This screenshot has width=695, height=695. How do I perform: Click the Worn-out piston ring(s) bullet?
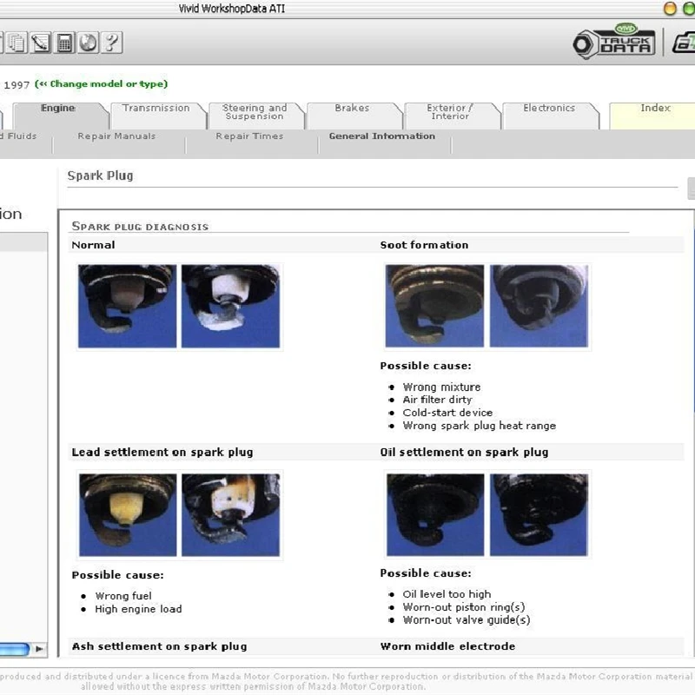pyautogui.click(x=464, y=607)
